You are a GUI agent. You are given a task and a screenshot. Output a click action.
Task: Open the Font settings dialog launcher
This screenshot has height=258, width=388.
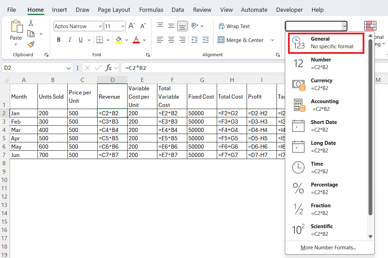coord(148,55)
